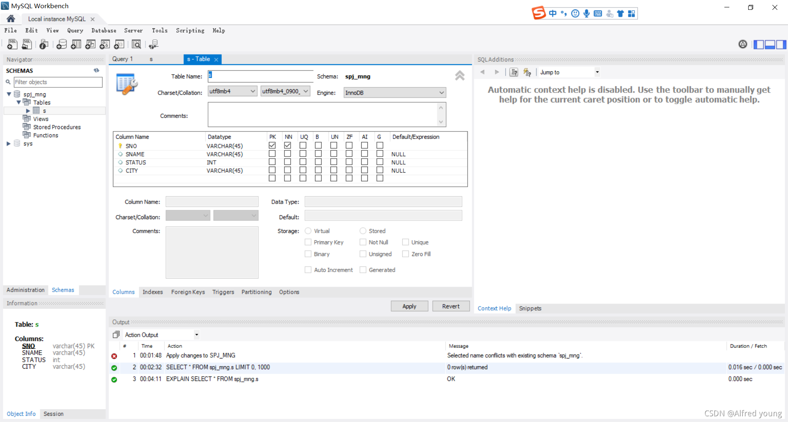Click the Apply button
788x422 pixels.
[409, 306]
